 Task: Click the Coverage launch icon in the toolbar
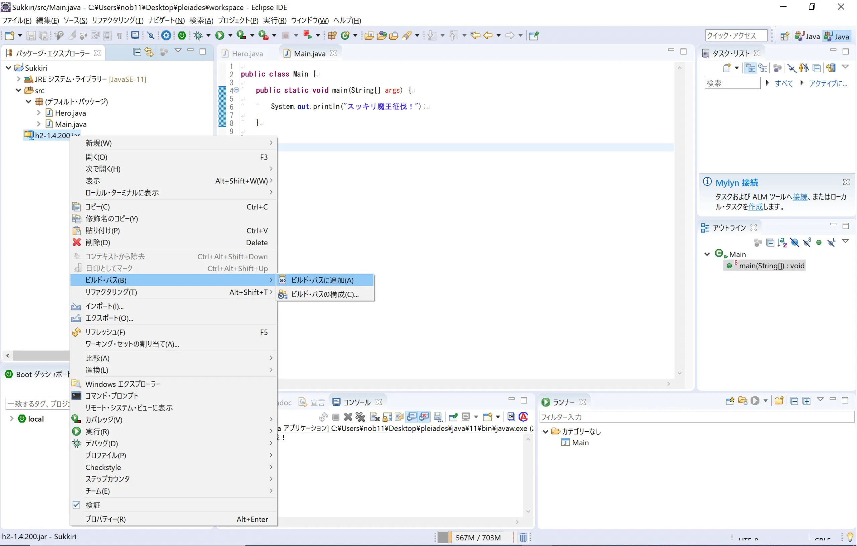(x=242, y=35)
